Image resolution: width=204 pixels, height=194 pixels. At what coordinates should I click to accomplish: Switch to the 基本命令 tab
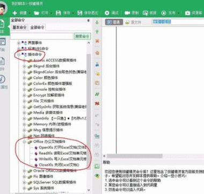[x=19, y=27]
